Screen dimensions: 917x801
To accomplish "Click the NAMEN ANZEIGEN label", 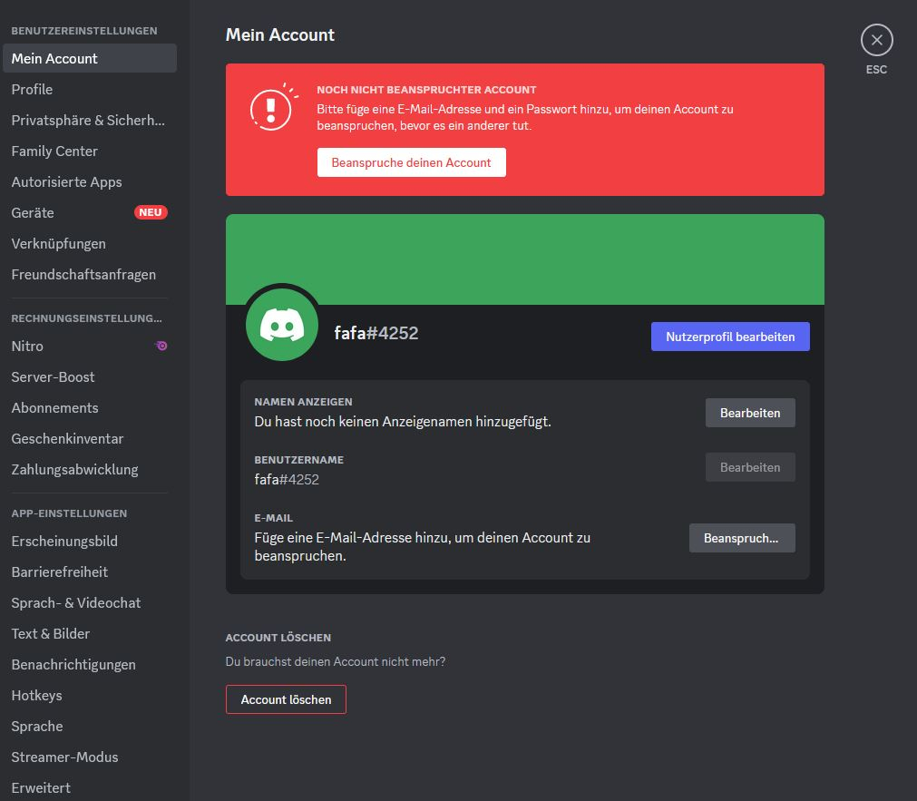I will click(303, 402).
